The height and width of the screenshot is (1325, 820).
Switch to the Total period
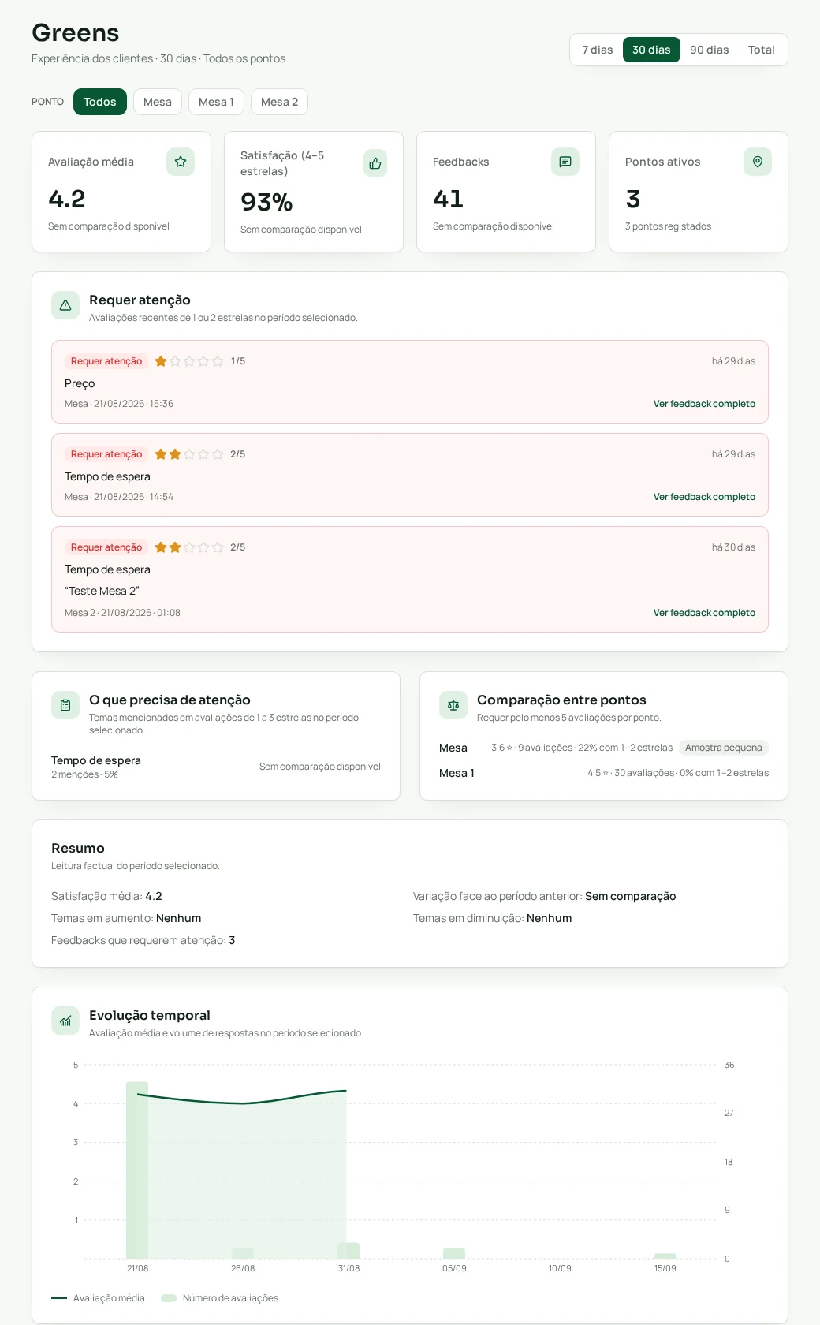(762, 50)
